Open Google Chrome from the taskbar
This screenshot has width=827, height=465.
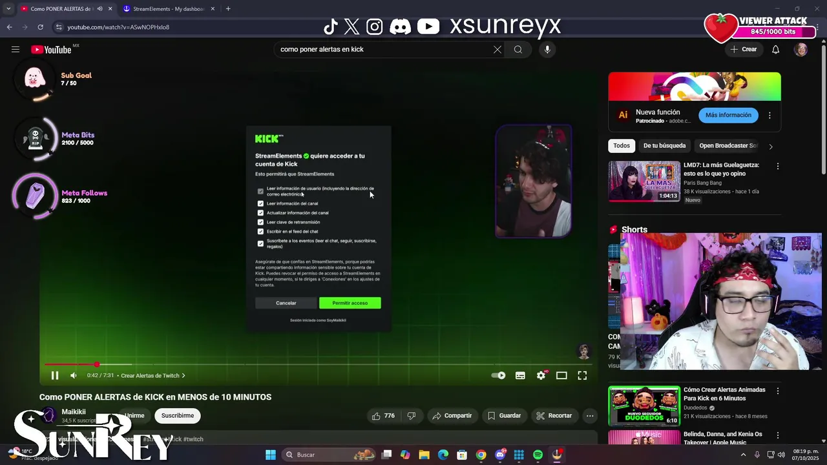(481, 455)
